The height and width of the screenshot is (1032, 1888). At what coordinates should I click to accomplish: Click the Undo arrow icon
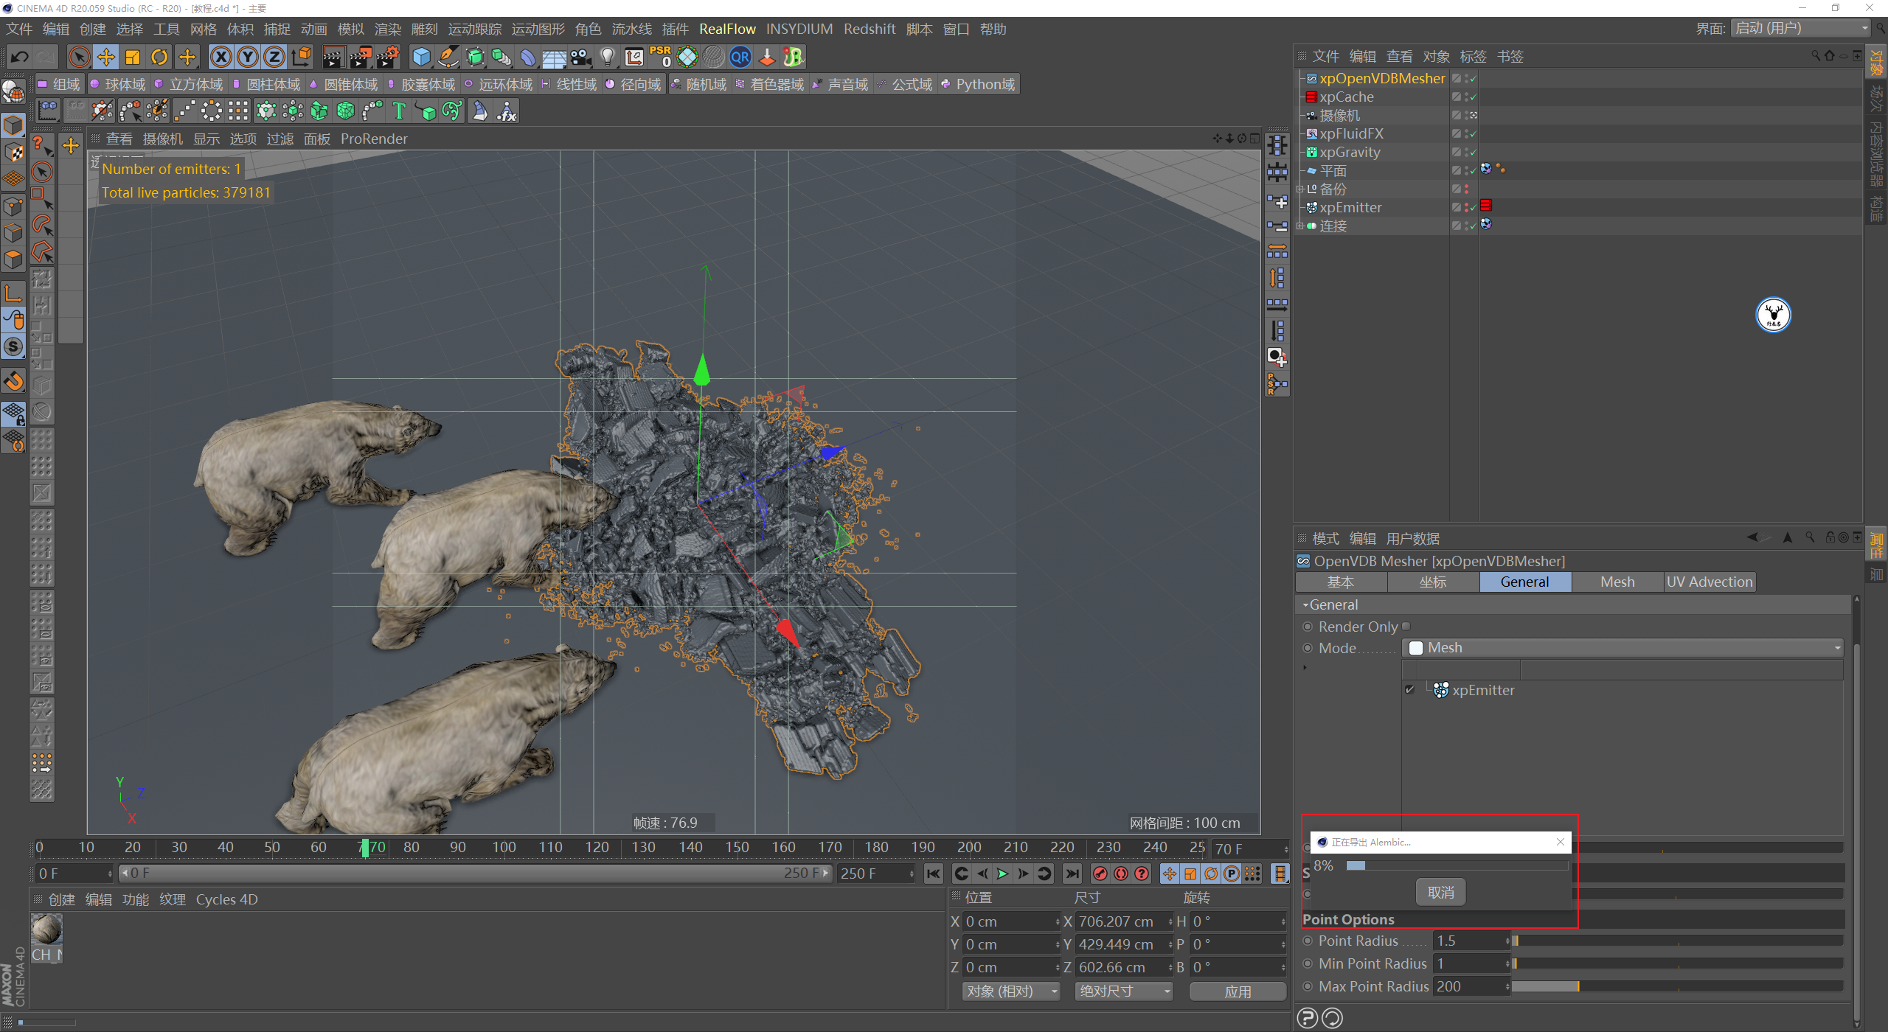click(19, 57)
